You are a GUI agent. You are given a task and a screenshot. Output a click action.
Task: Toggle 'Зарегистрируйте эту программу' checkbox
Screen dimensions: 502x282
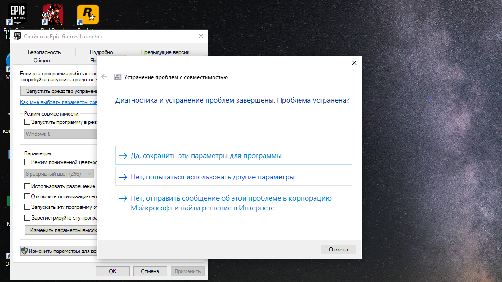27,218
